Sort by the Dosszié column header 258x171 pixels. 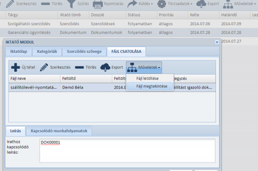[x=107, y=15]
